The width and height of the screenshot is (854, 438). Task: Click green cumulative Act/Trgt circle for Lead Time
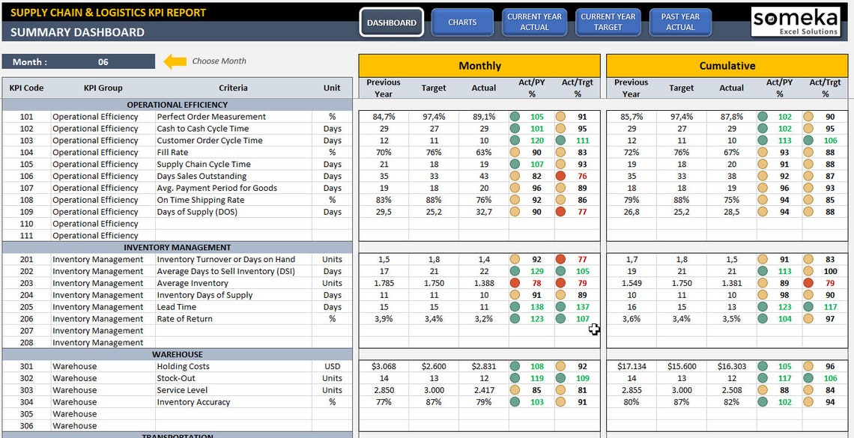pos(808,307)
